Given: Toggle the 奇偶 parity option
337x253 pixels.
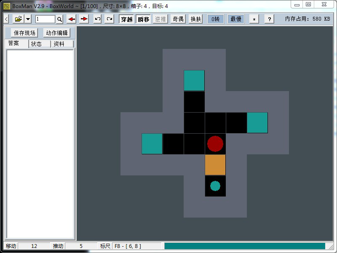Looking at the screenshot, I should pyautogui.click(x=178, y=19).
